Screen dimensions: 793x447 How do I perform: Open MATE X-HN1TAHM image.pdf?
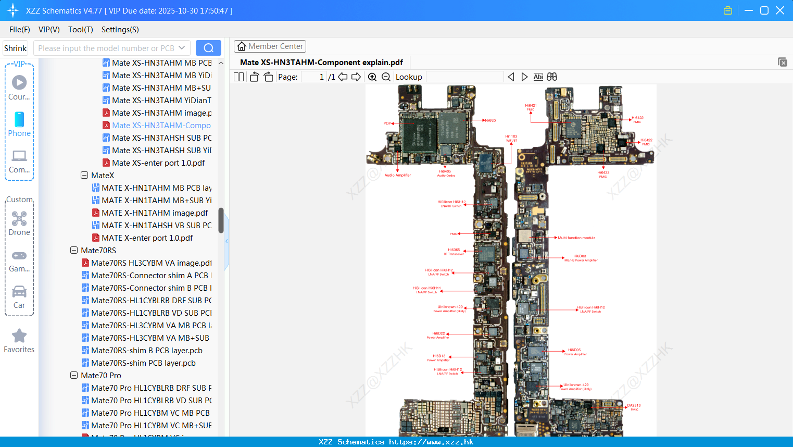point(149,213)
